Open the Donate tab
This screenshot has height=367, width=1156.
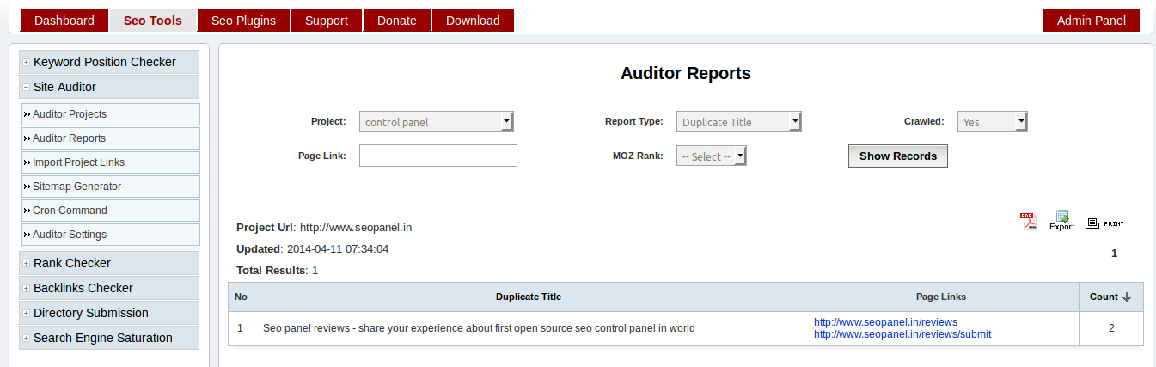click(397, 21)
